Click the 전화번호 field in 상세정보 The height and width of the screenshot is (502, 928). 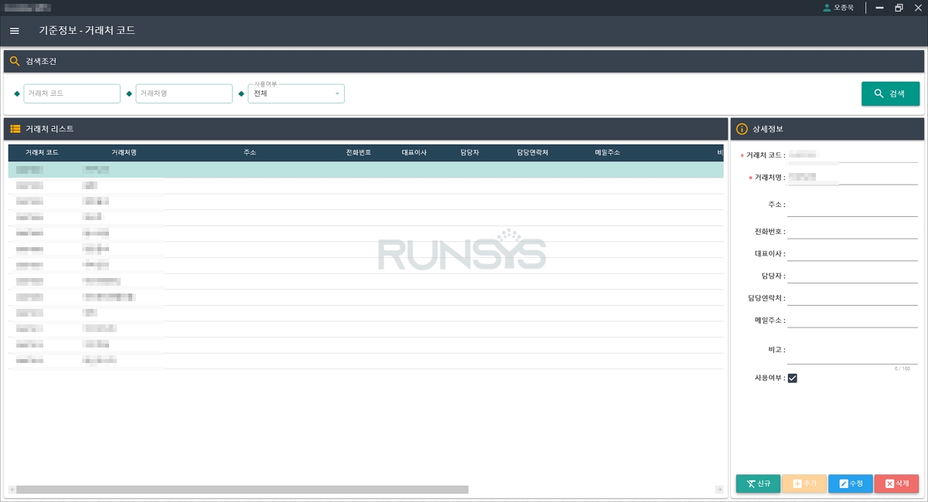point(851,232)
